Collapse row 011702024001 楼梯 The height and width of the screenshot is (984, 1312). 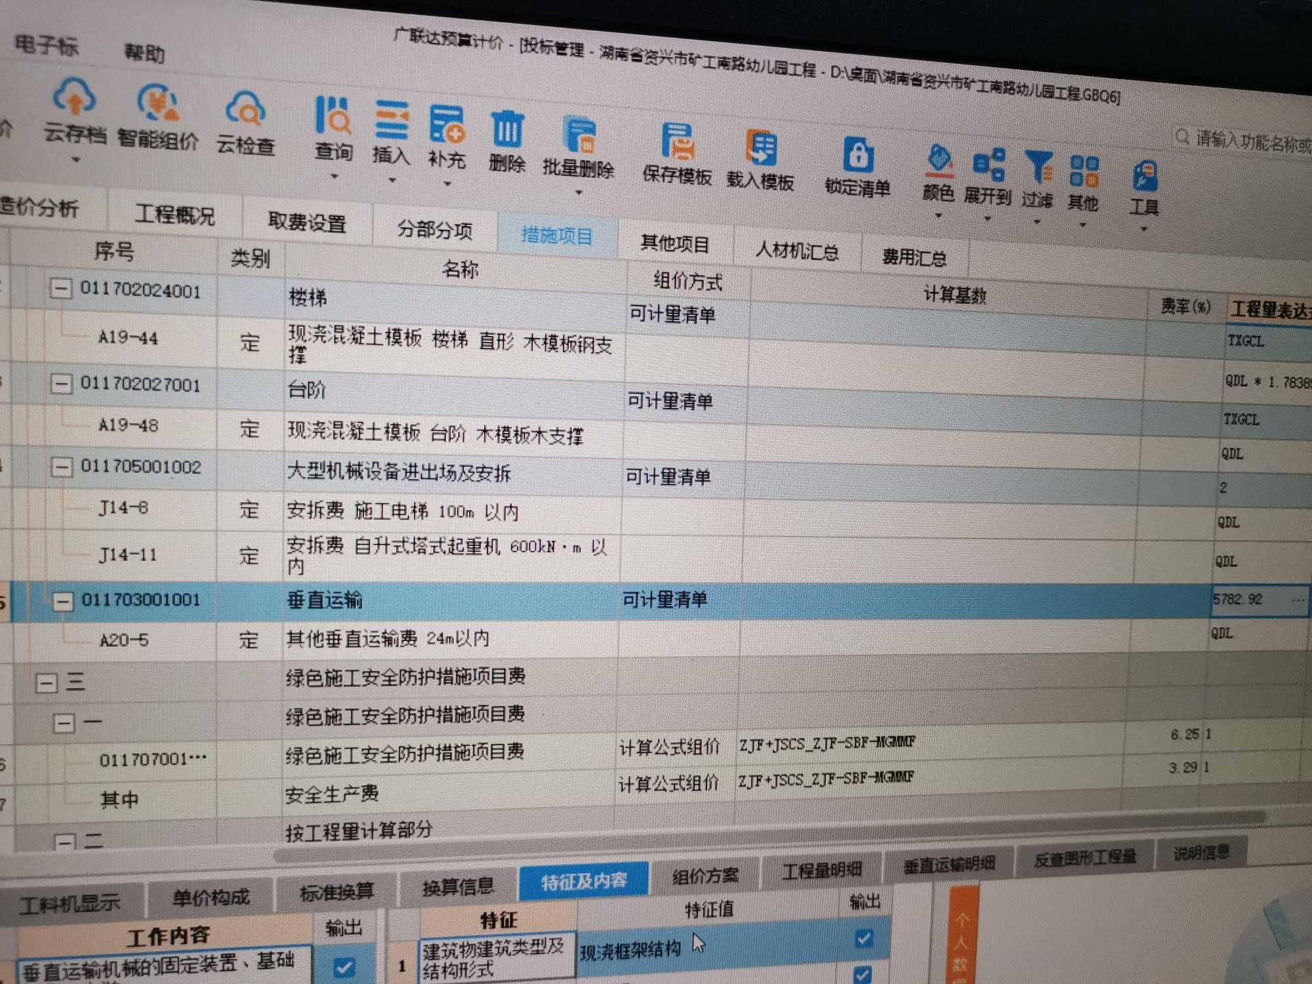pos(61,288)
